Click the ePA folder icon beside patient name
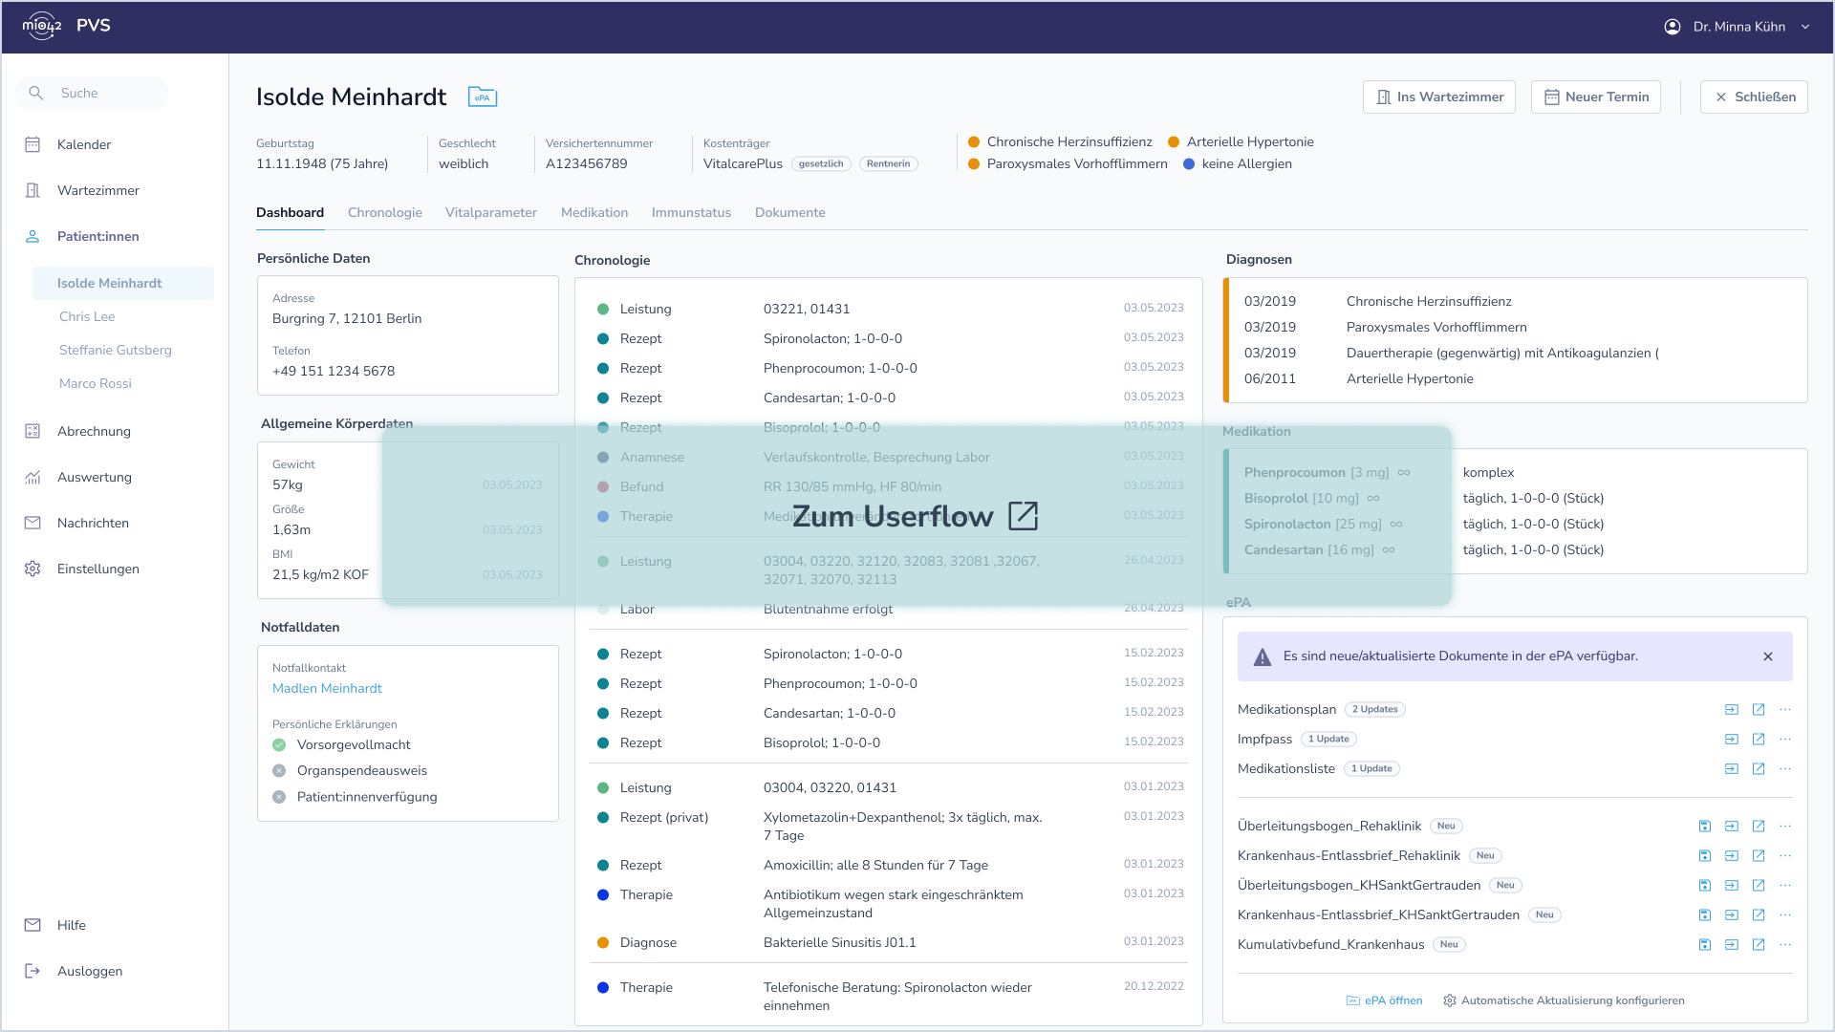This screenshot has width=1835, height=1032. tap(483, 97)
